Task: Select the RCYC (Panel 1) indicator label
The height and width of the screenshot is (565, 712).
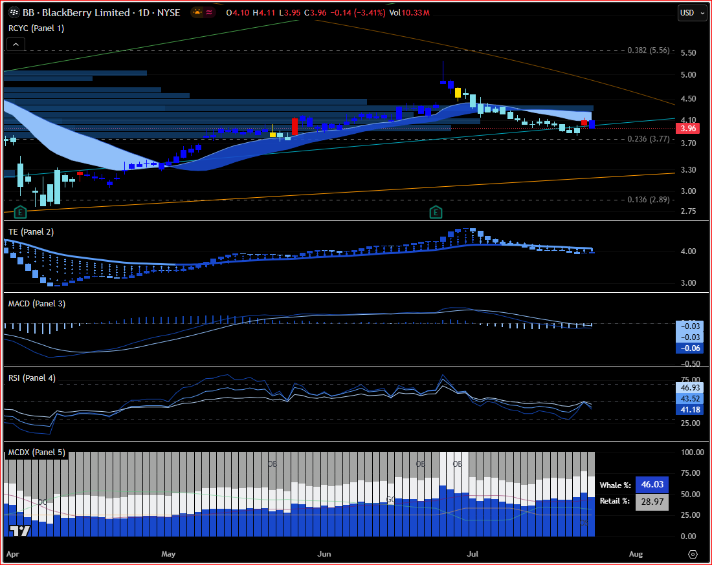Action: [36, 28]
